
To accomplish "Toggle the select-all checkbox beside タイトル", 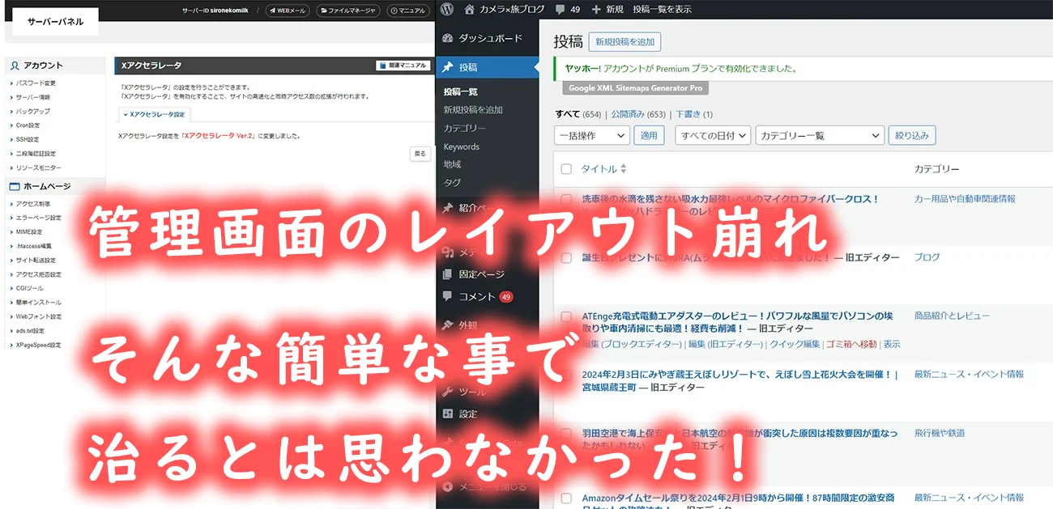I will coord(566,169).
